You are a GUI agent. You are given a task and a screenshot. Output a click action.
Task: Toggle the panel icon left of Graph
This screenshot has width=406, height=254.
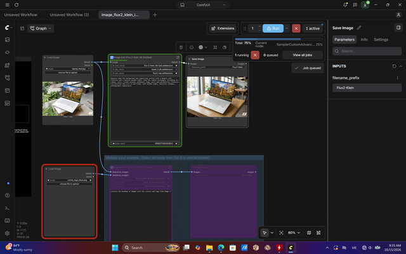22,28
